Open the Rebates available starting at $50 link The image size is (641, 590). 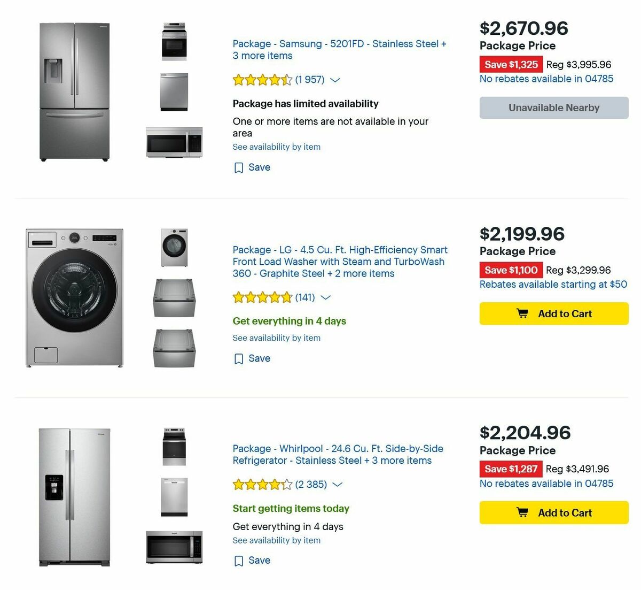[553, 285]
